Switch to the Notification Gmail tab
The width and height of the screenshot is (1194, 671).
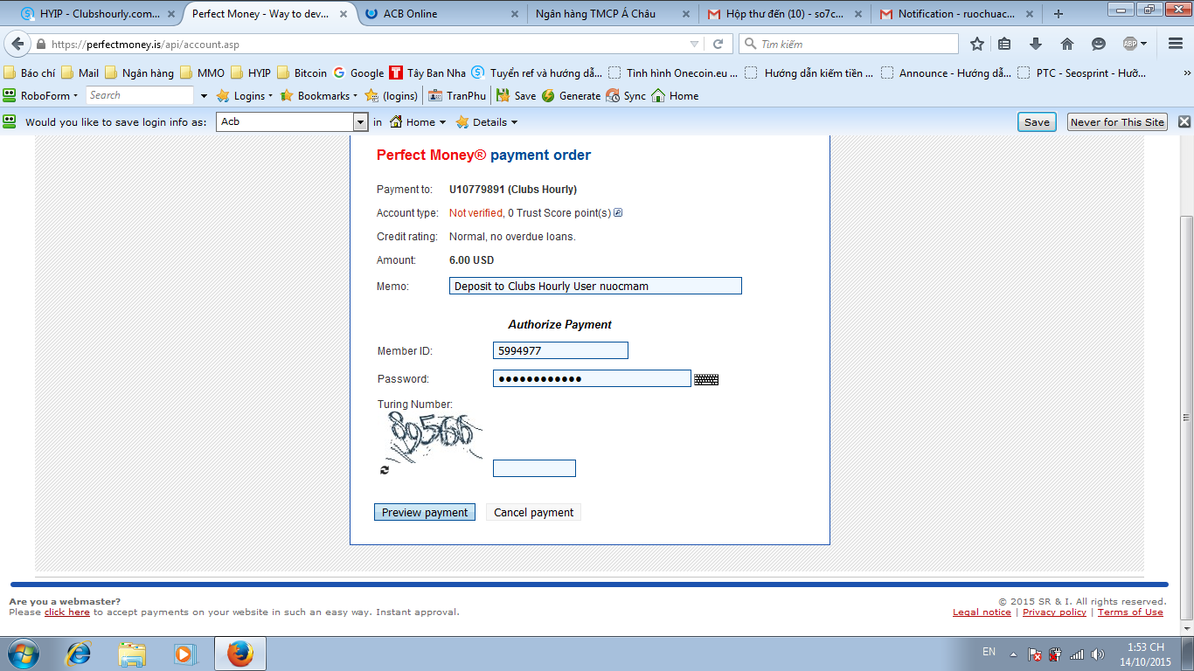pos(959,14)
